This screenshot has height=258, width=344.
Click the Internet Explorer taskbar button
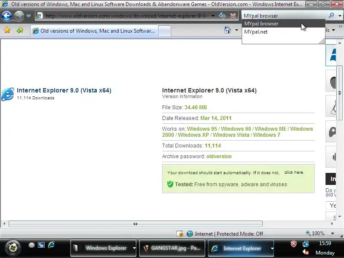(x=239, y=248)
